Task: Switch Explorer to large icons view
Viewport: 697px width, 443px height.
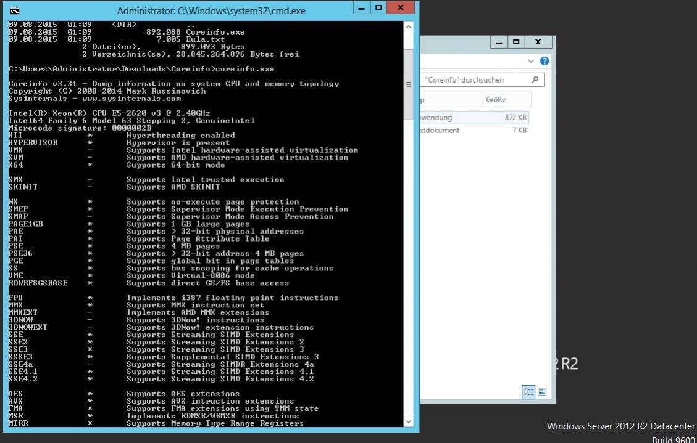Action: tap(542, 392)
